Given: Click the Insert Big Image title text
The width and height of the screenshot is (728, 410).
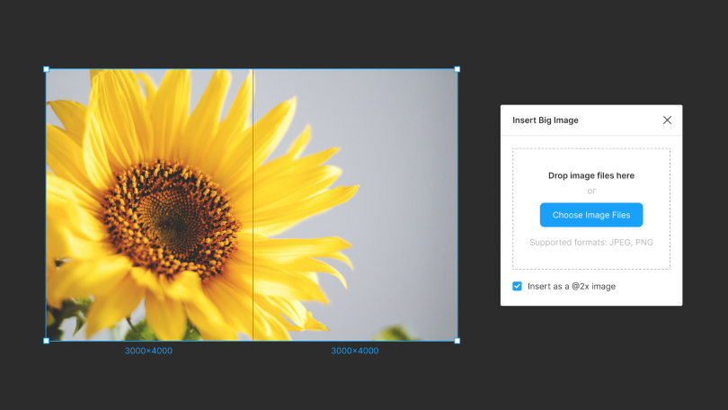Looking at the screenshot, I should tap(546, 120).
